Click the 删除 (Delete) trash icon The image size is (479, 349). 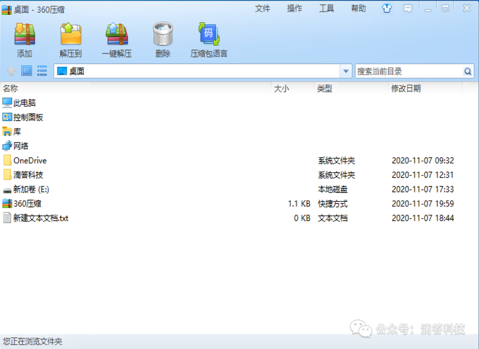pyautogui.click(x=163, y=34)
